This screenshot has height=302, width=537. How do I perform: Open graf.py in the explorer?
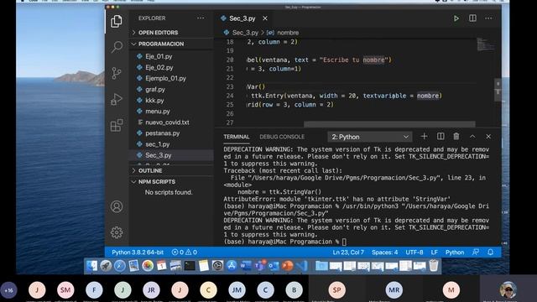[x=171, y=90]
